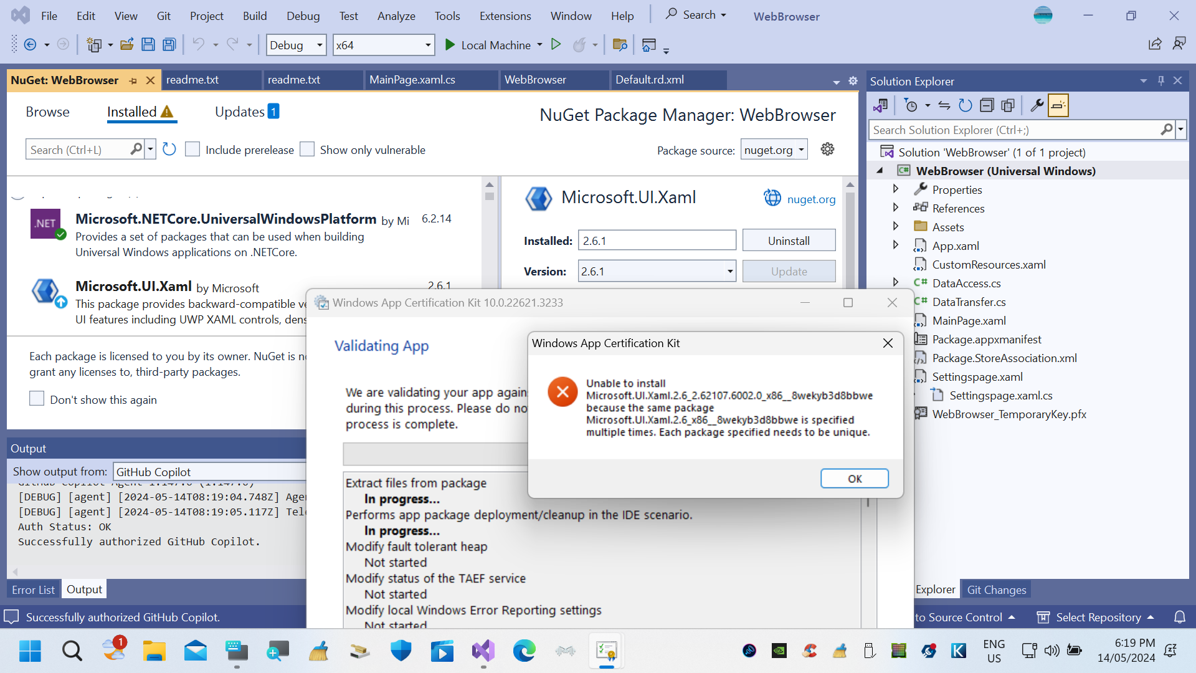Open the Package source dropdown
The image size is (1196, 673).
click(801, 149)
